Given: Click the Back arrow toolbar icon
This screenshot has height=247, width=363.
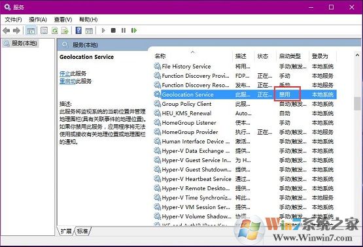Looking at the screenshot, I should point(7,31).
